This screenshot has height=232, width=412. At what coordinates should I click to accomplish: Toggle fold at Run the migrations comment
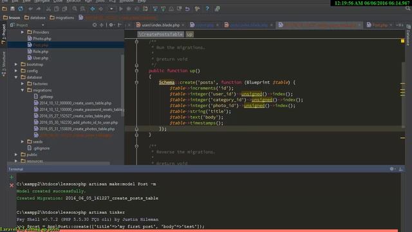click(x=136, y=41)
